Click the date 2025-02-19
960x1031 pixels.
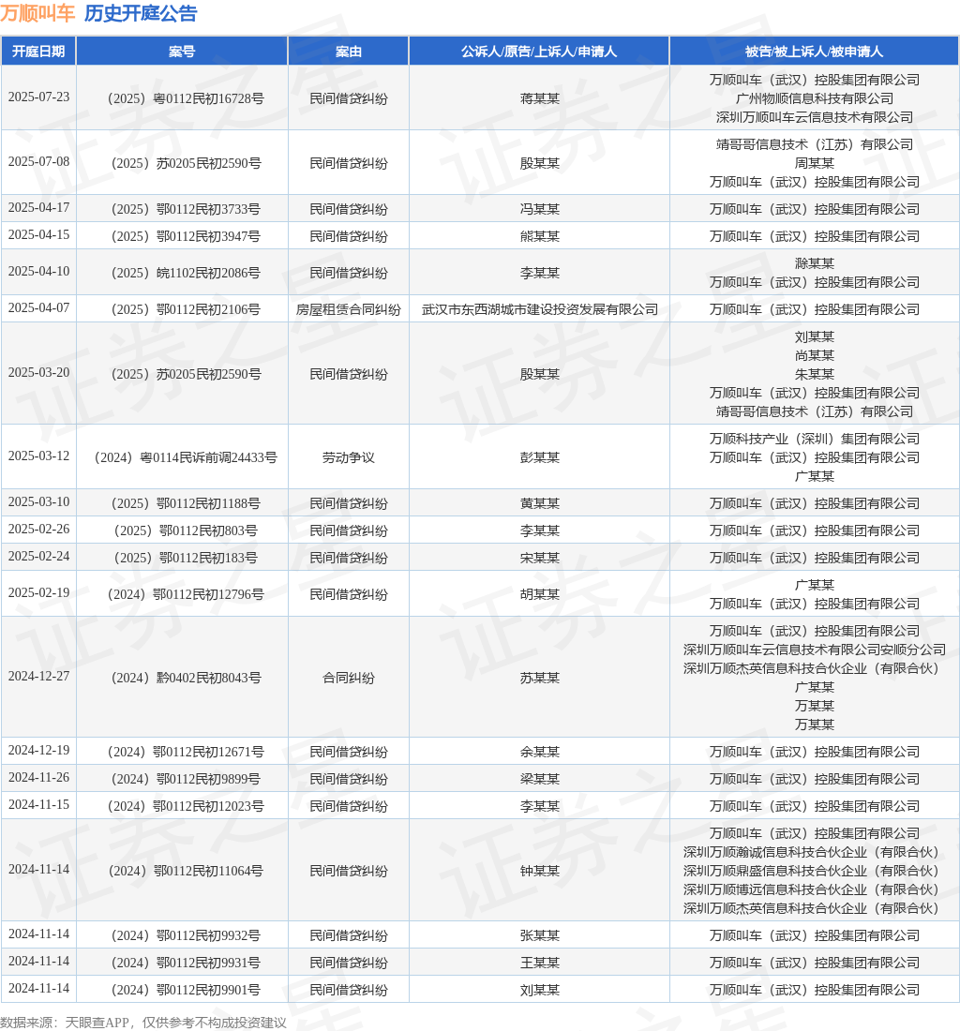[x=38, y=593]
